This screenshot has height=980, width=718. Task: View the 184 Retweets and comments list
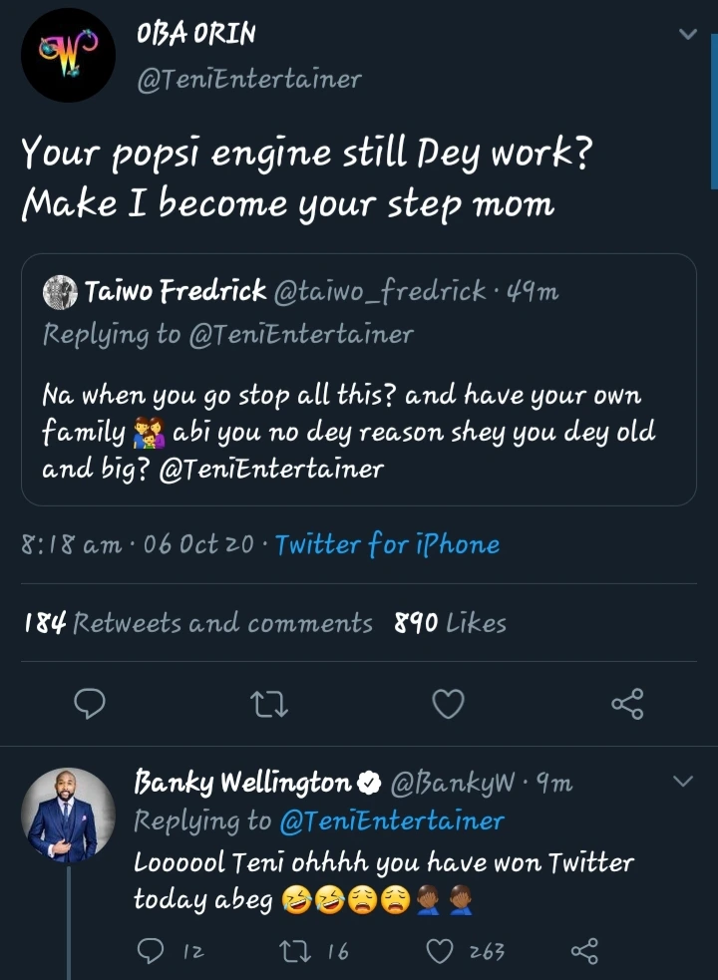[x=197, y=624]
